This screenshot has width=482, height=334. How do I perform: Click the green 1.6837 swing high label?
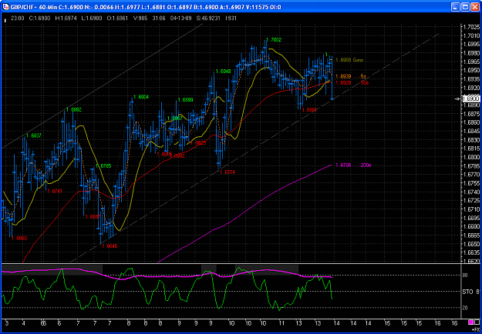34,135
